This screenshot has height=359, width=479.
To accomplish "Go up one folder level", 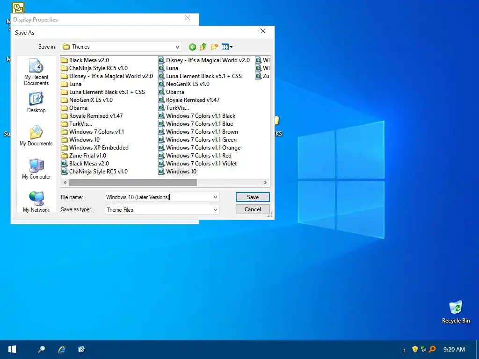I will (203, 47).
